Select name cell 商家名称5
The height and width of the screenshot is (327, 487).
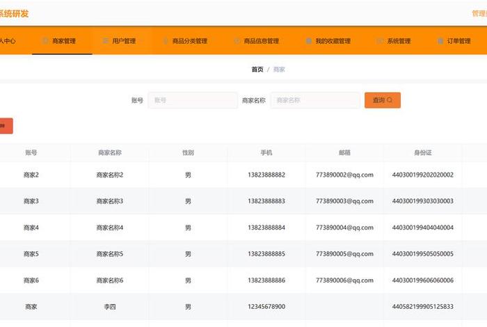pos(110,254)
